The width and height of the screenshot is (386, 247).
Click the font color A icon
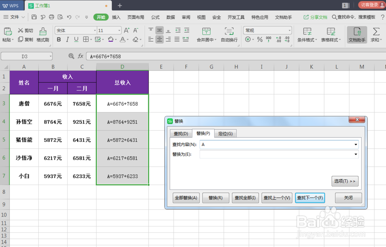[x=123, y=39]
